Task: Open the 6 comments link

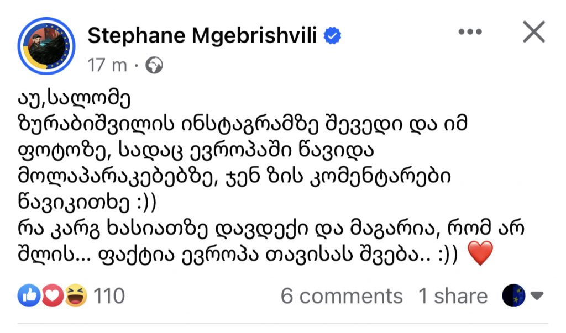Action: pos(342,297)
